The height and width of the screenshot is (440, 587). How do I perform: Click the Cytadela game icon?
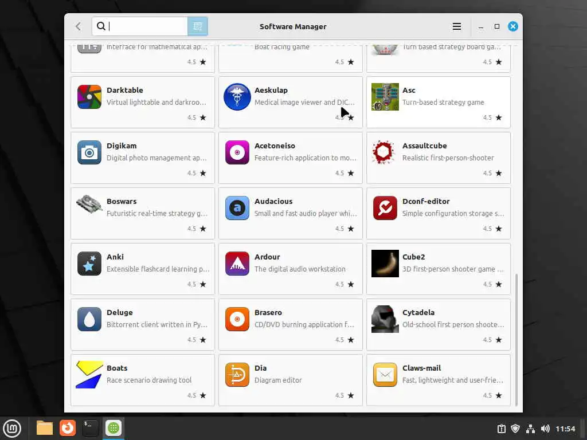(385, 319)
